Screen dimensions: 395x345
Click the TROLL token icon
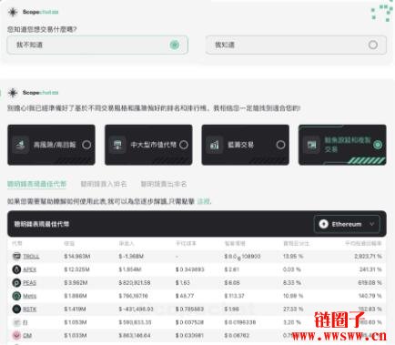coord(16,257)
